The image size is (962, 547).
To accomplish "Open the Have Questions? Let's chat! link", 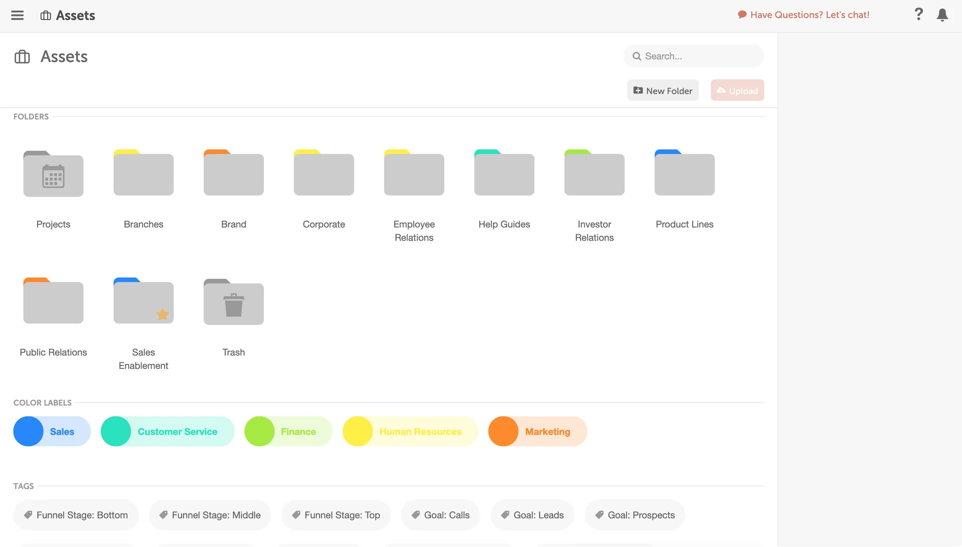I will 804,15.
